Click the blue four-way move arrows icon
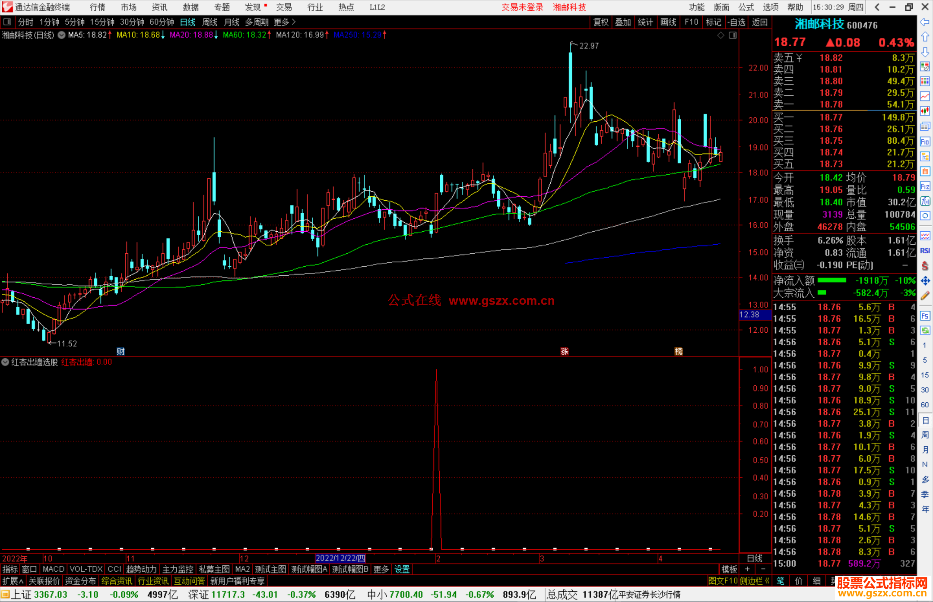 (925, 281)
